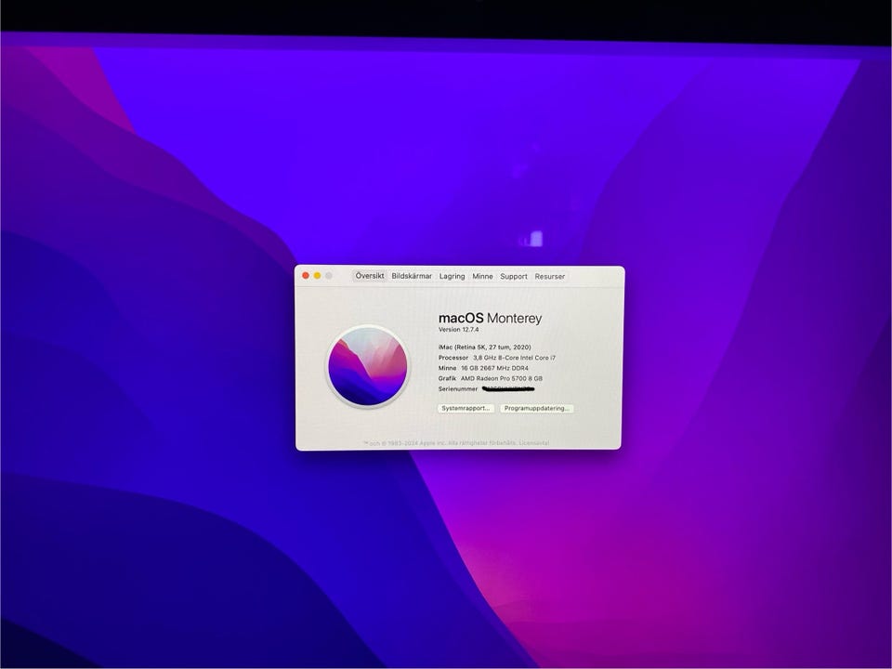
Task: Click the iMac (Retina 5K, 27 tum, 2020) text
Action: tap(485, 347)
